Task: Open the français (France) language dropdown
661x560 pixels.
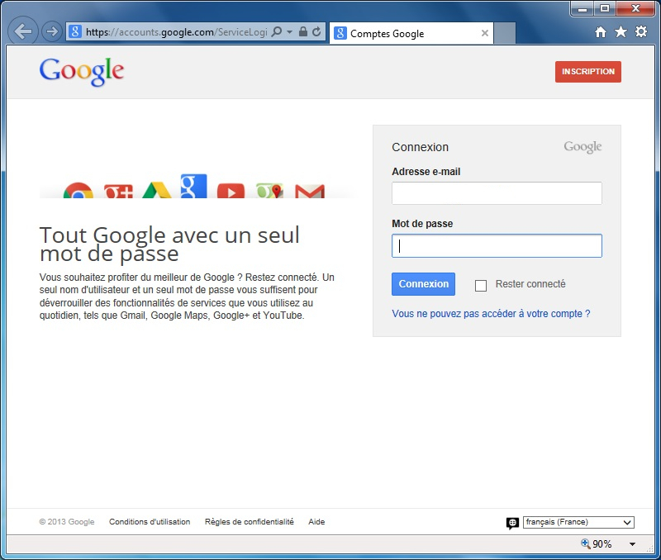Action: (578, 522)
